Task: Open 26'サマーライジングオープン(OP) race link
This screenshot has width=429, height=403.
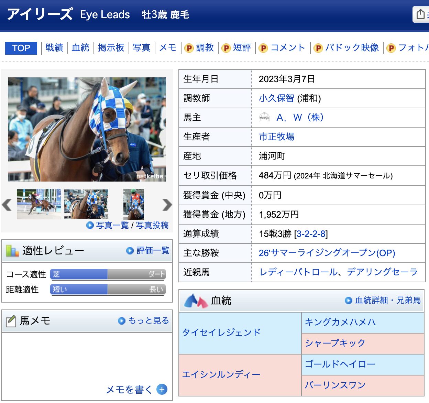Action: [x=327, y=253]
